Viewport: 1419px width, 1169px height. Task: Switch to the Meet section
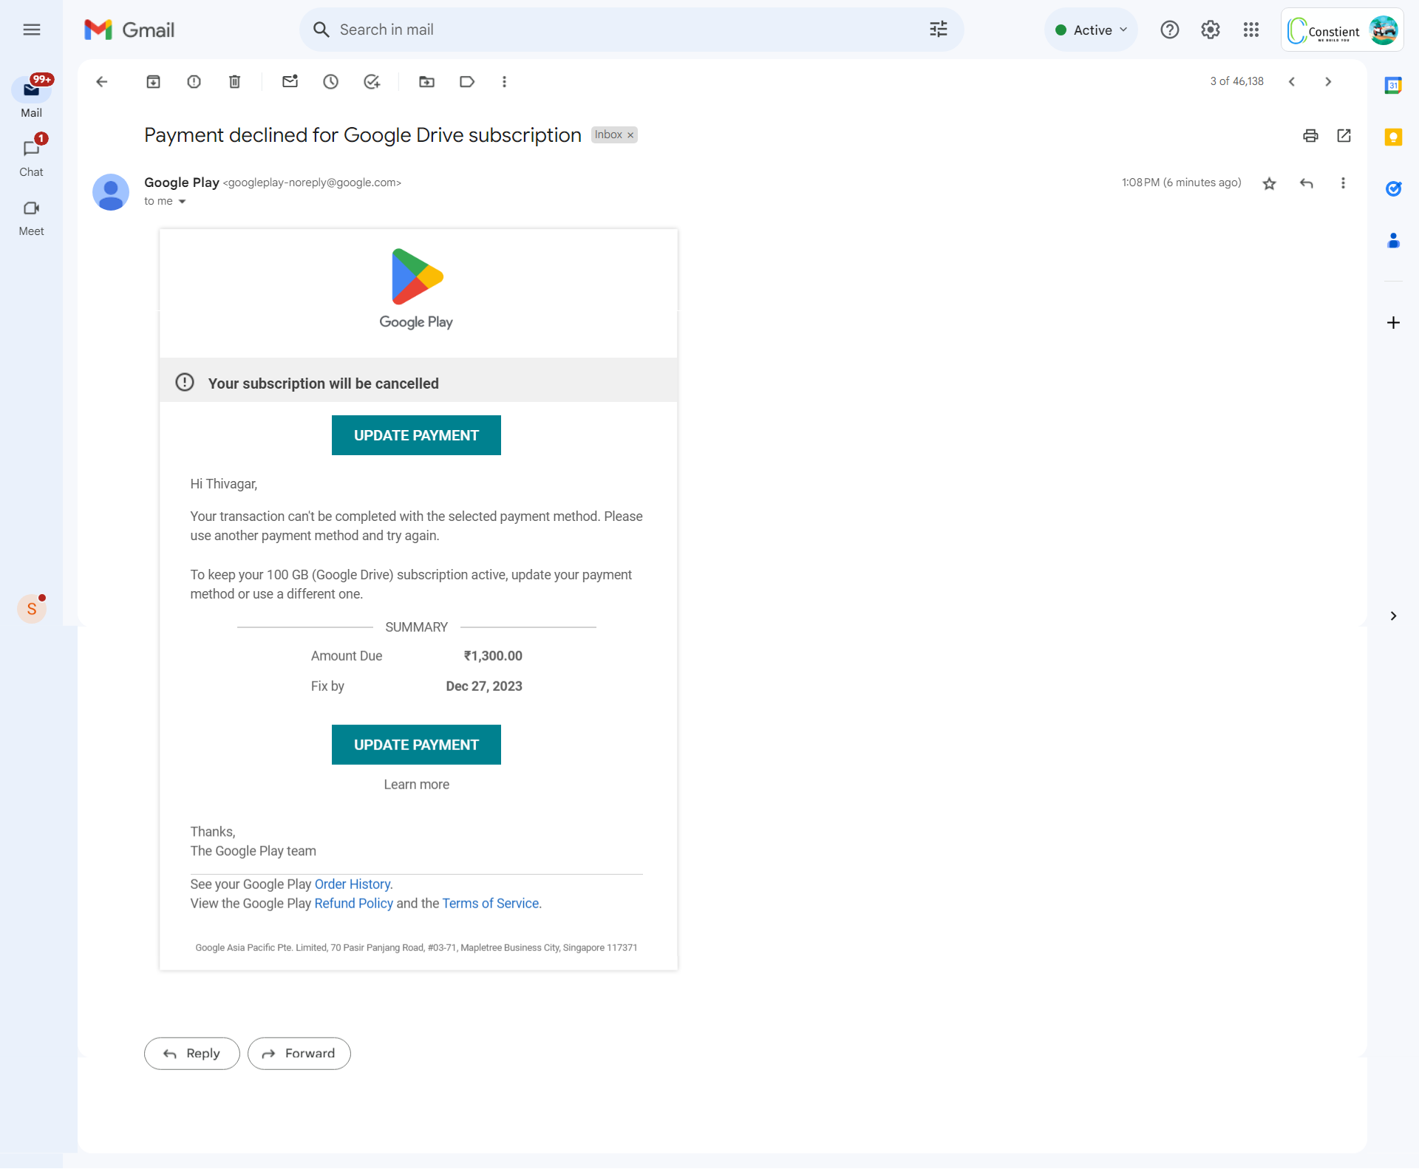(31, 218)
